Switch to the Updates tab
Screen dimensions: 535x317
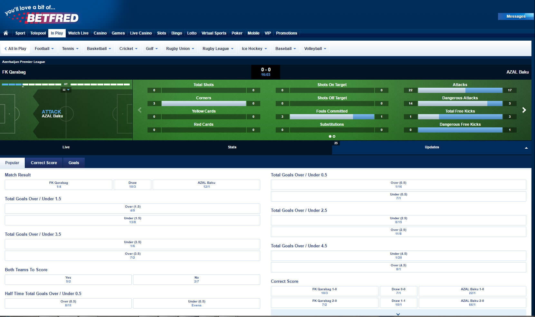coord(432,147)
